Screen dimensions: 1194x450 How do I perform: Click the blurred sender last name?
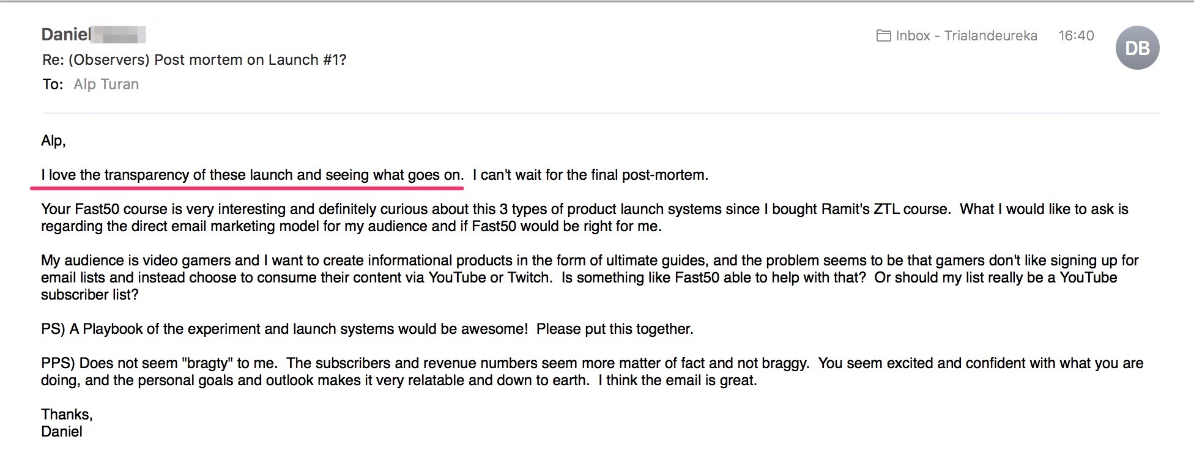(119, 35)
